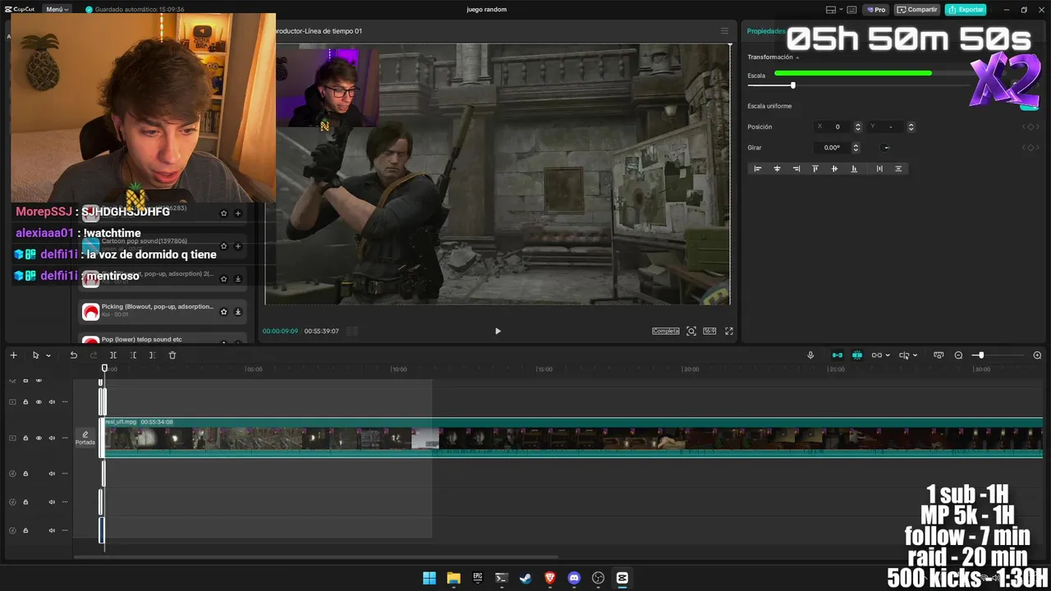1051x591 pixels.
Task: Click the player panel hamburger menu icon
Action: pyautogui.click(x=724, y=31)
